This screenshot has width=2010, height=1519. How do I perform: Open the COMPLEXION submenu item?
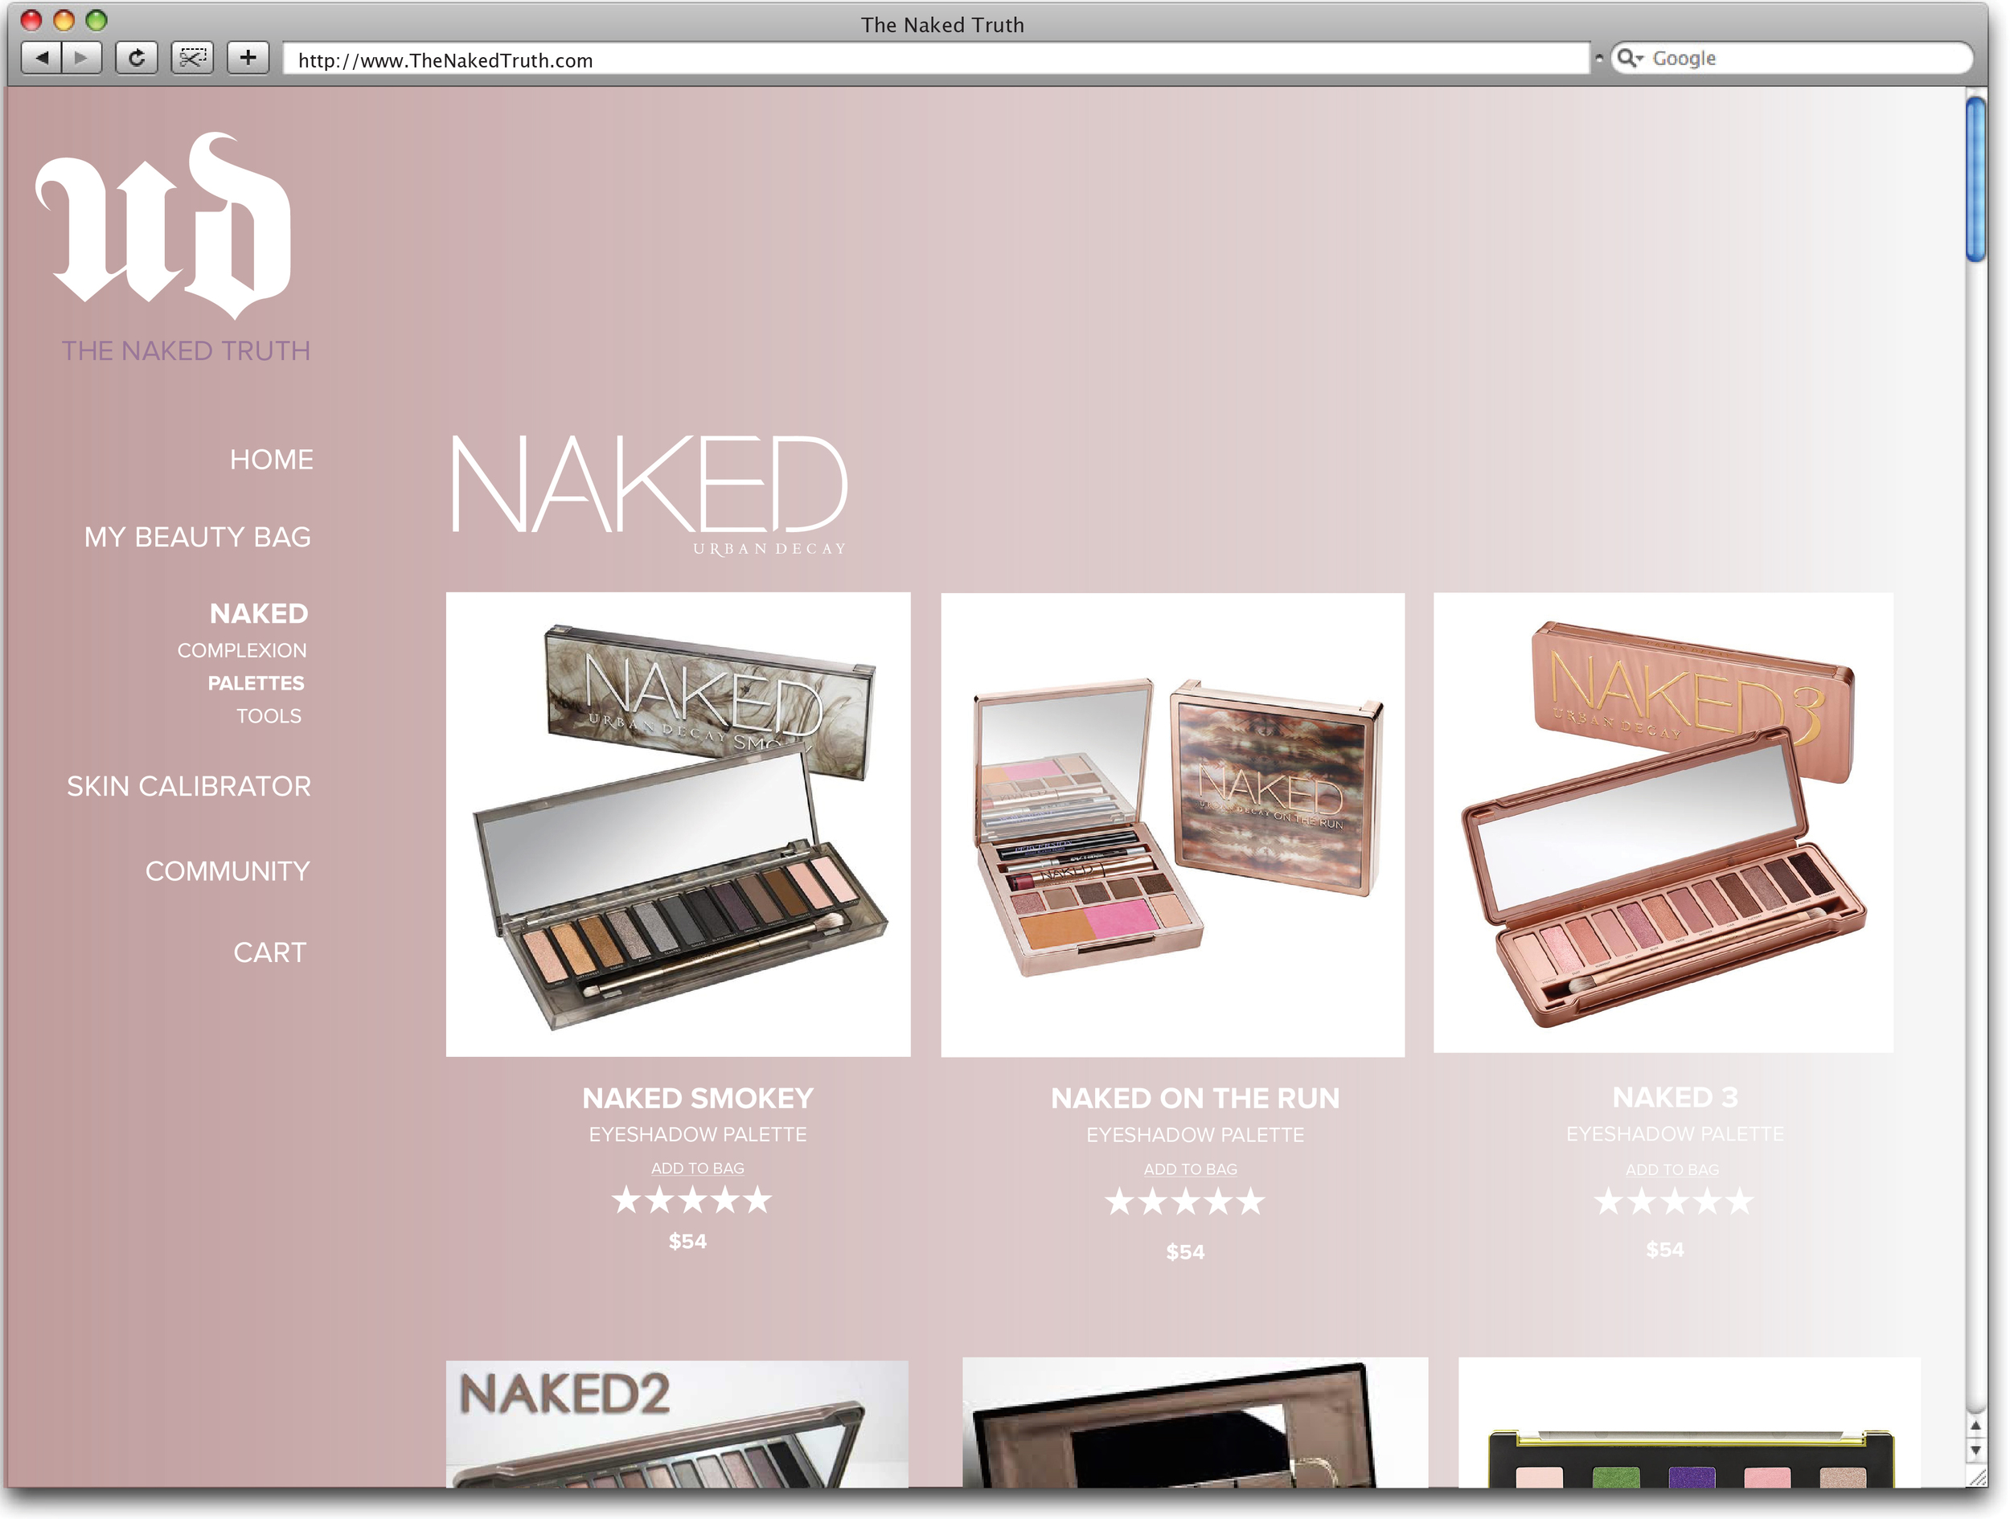pos(242,650)
